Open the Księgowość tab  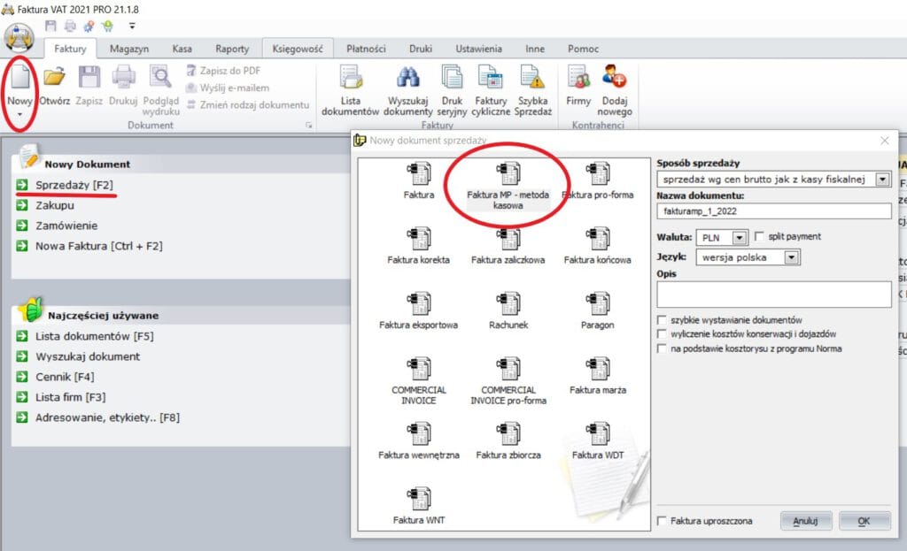click(298, 49)
